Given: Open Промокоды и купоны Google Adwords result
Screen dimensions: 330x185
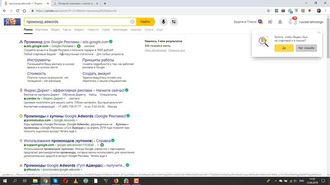Looking at the screenshot, I should (75, 116).
